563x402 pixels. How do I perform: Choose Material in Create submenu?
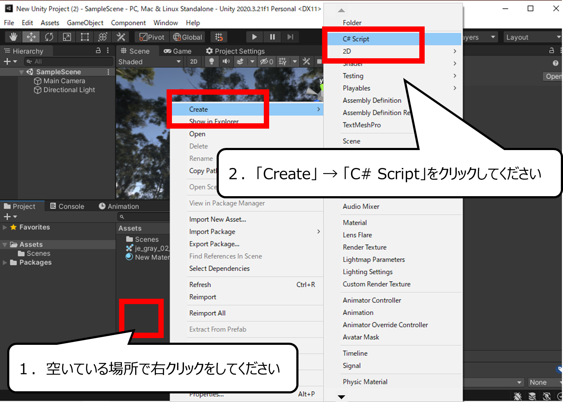coord(355,223)
